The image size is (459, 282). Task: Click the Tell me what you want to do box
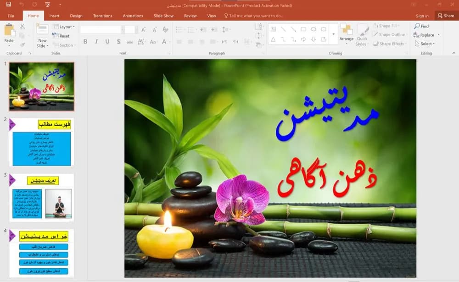253,16
